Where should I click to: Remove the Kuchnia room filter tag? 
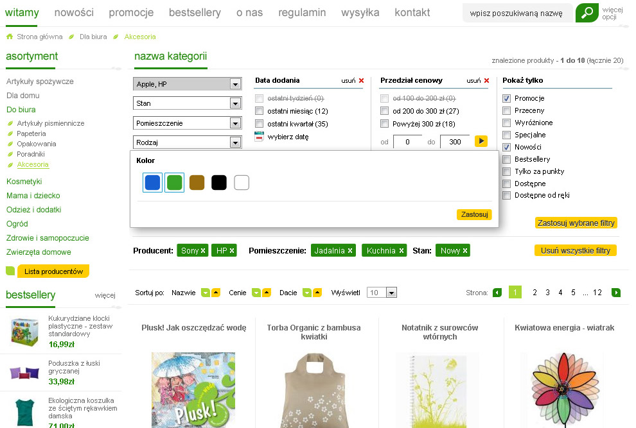(402, 251)
